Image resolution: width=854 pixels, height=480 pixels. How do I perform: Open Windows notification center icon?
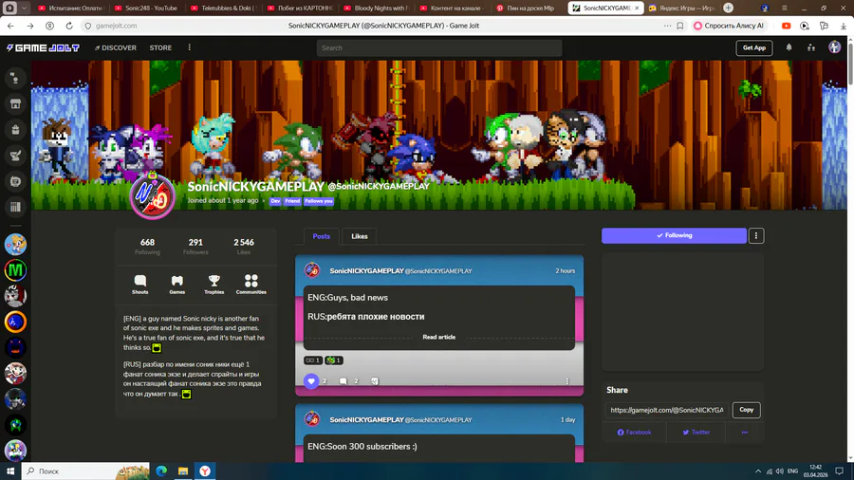(x=840, y=471)
